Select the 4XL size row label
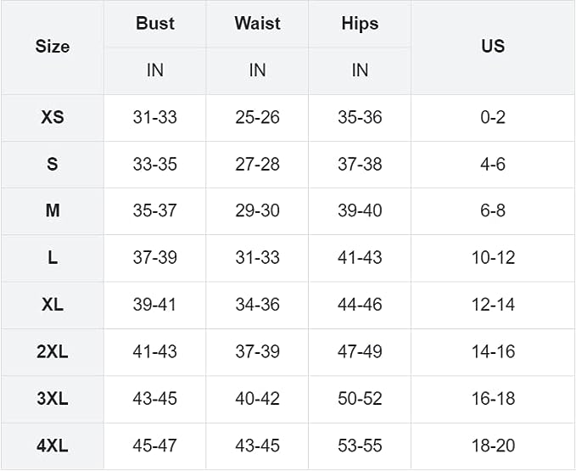 click(x=53, y=445)
